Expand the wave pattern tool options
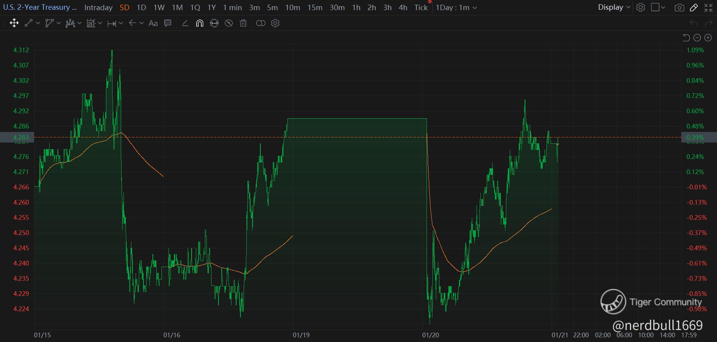 (79, 23)
